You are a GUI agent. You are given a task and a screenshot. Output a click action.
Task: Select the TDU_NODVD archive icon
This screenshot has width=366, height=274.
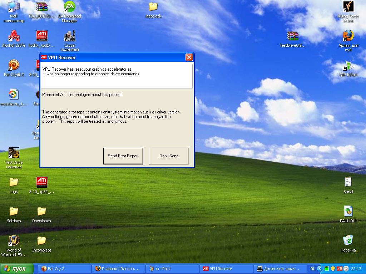point(41,10)
